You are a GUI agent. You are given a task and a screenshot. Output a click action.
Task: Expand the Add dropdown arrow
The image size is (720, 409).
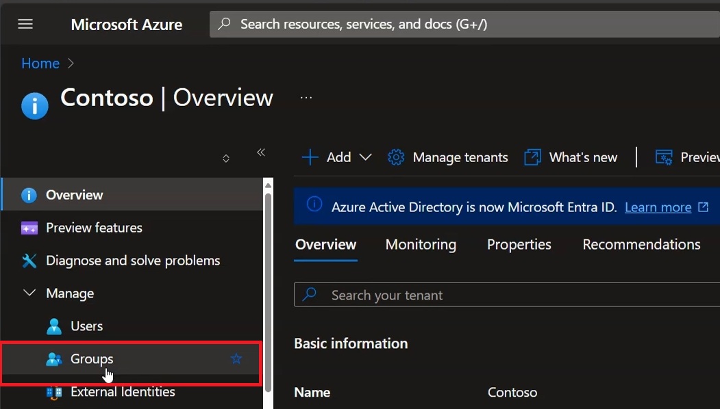click(366, 157)
